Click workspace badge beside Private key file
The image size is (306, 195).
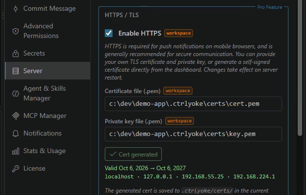179,121
